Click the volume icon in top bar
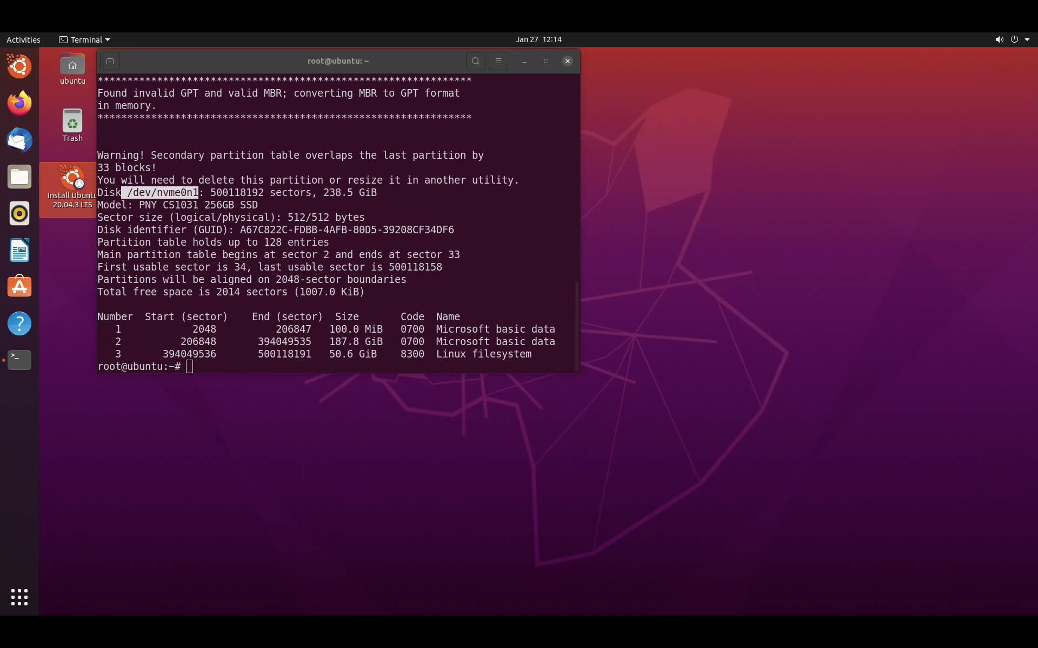1038x648 pixels. (999, 39)
